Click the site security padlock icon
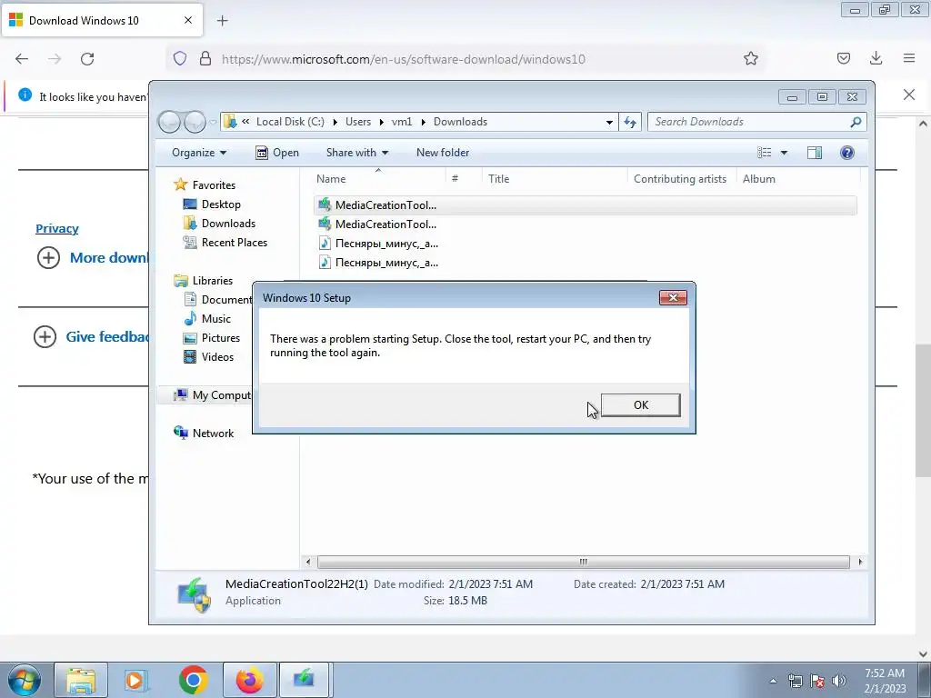Viewport: 931px width, 698px height. click(205, 58)
